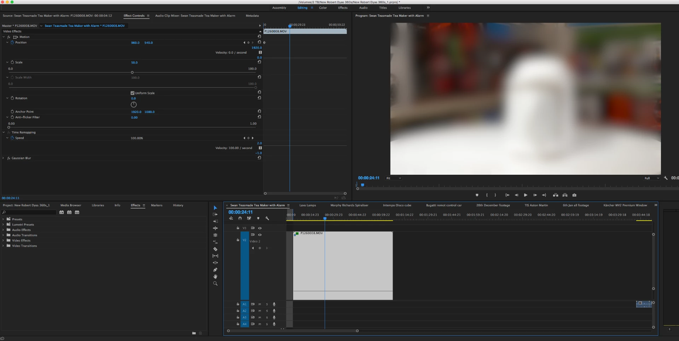The width and height of the screenshot is (679, 341).
Task: Open timeline display settings wrench
Action: click(x=267, y=219)
